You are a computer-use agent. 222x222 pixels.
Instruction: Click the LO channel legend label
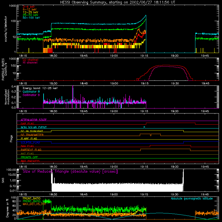(31, 60)
